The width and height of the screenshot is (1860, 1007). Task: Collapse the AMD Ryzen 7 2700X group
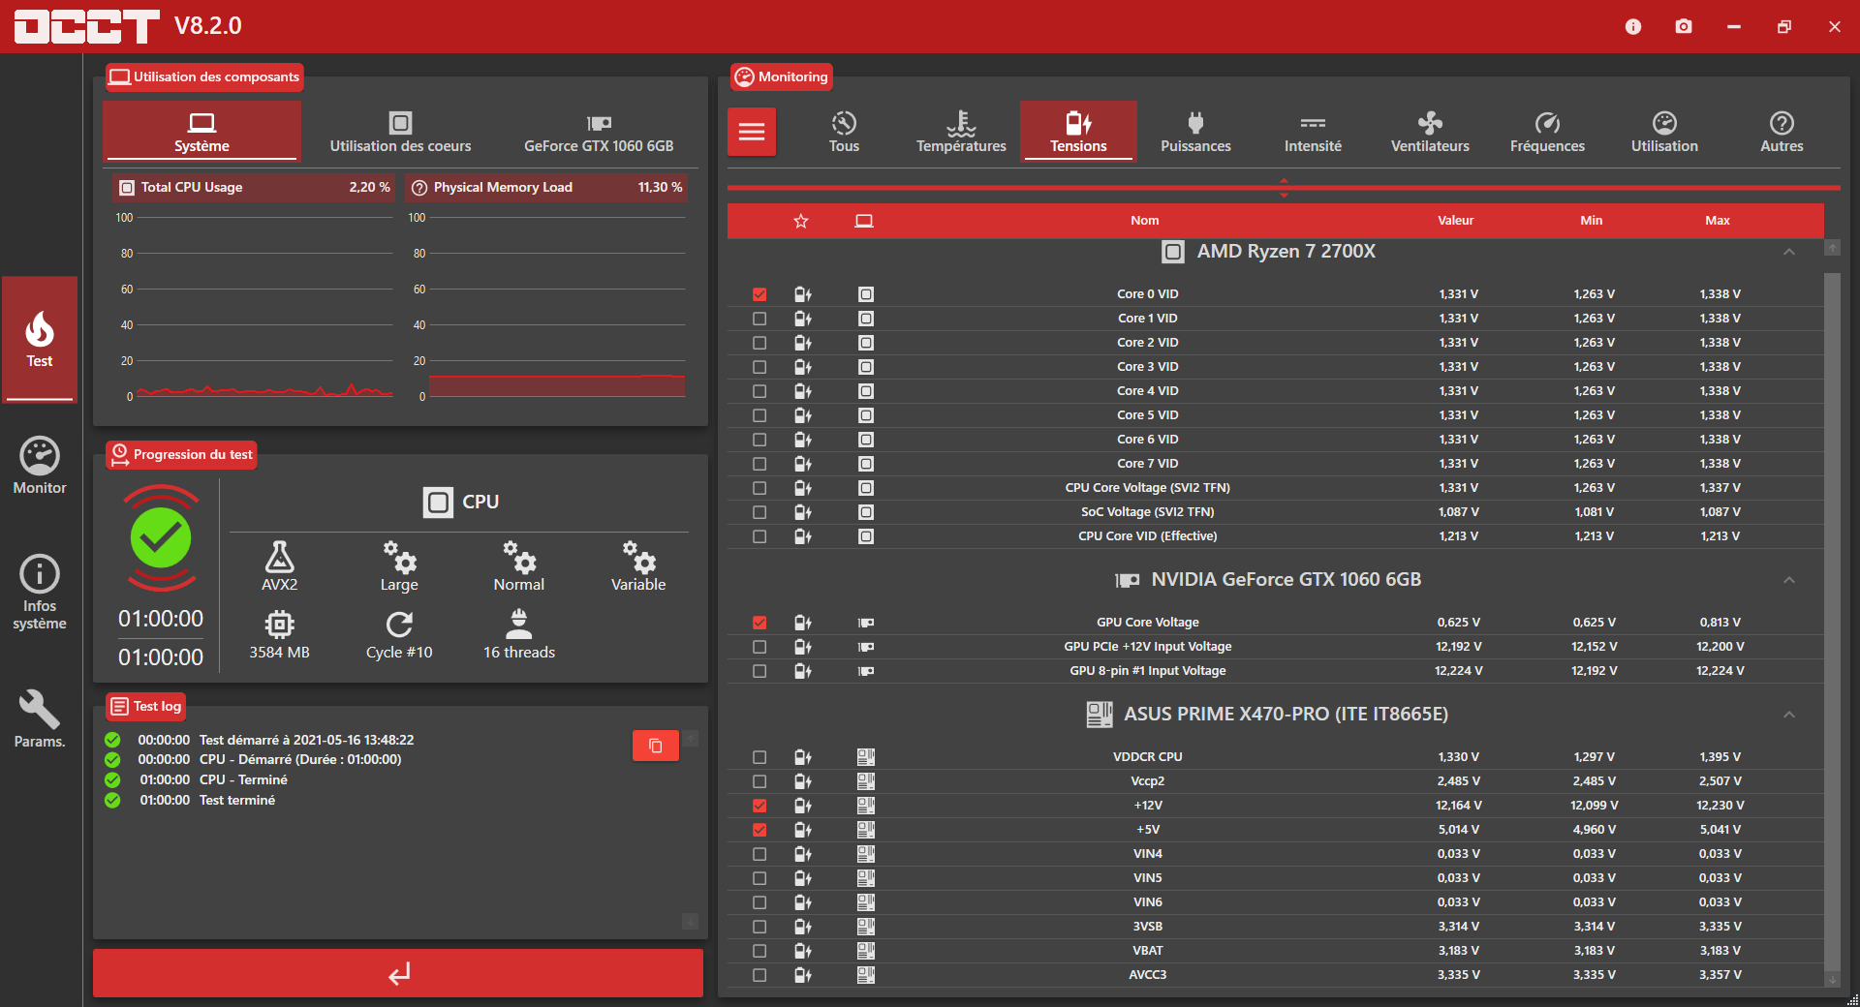[1789, 252]
